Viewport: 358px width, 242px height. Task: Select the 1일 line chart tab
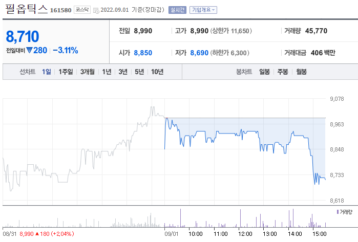[46, 72]
